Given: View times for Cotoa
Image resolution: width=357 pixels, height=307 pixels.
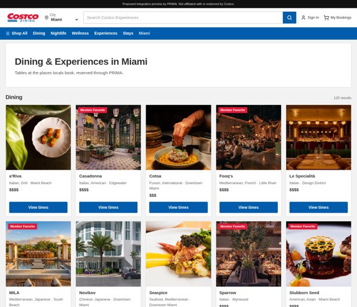Looking at the screenshot, I should [x=178, y=207].
